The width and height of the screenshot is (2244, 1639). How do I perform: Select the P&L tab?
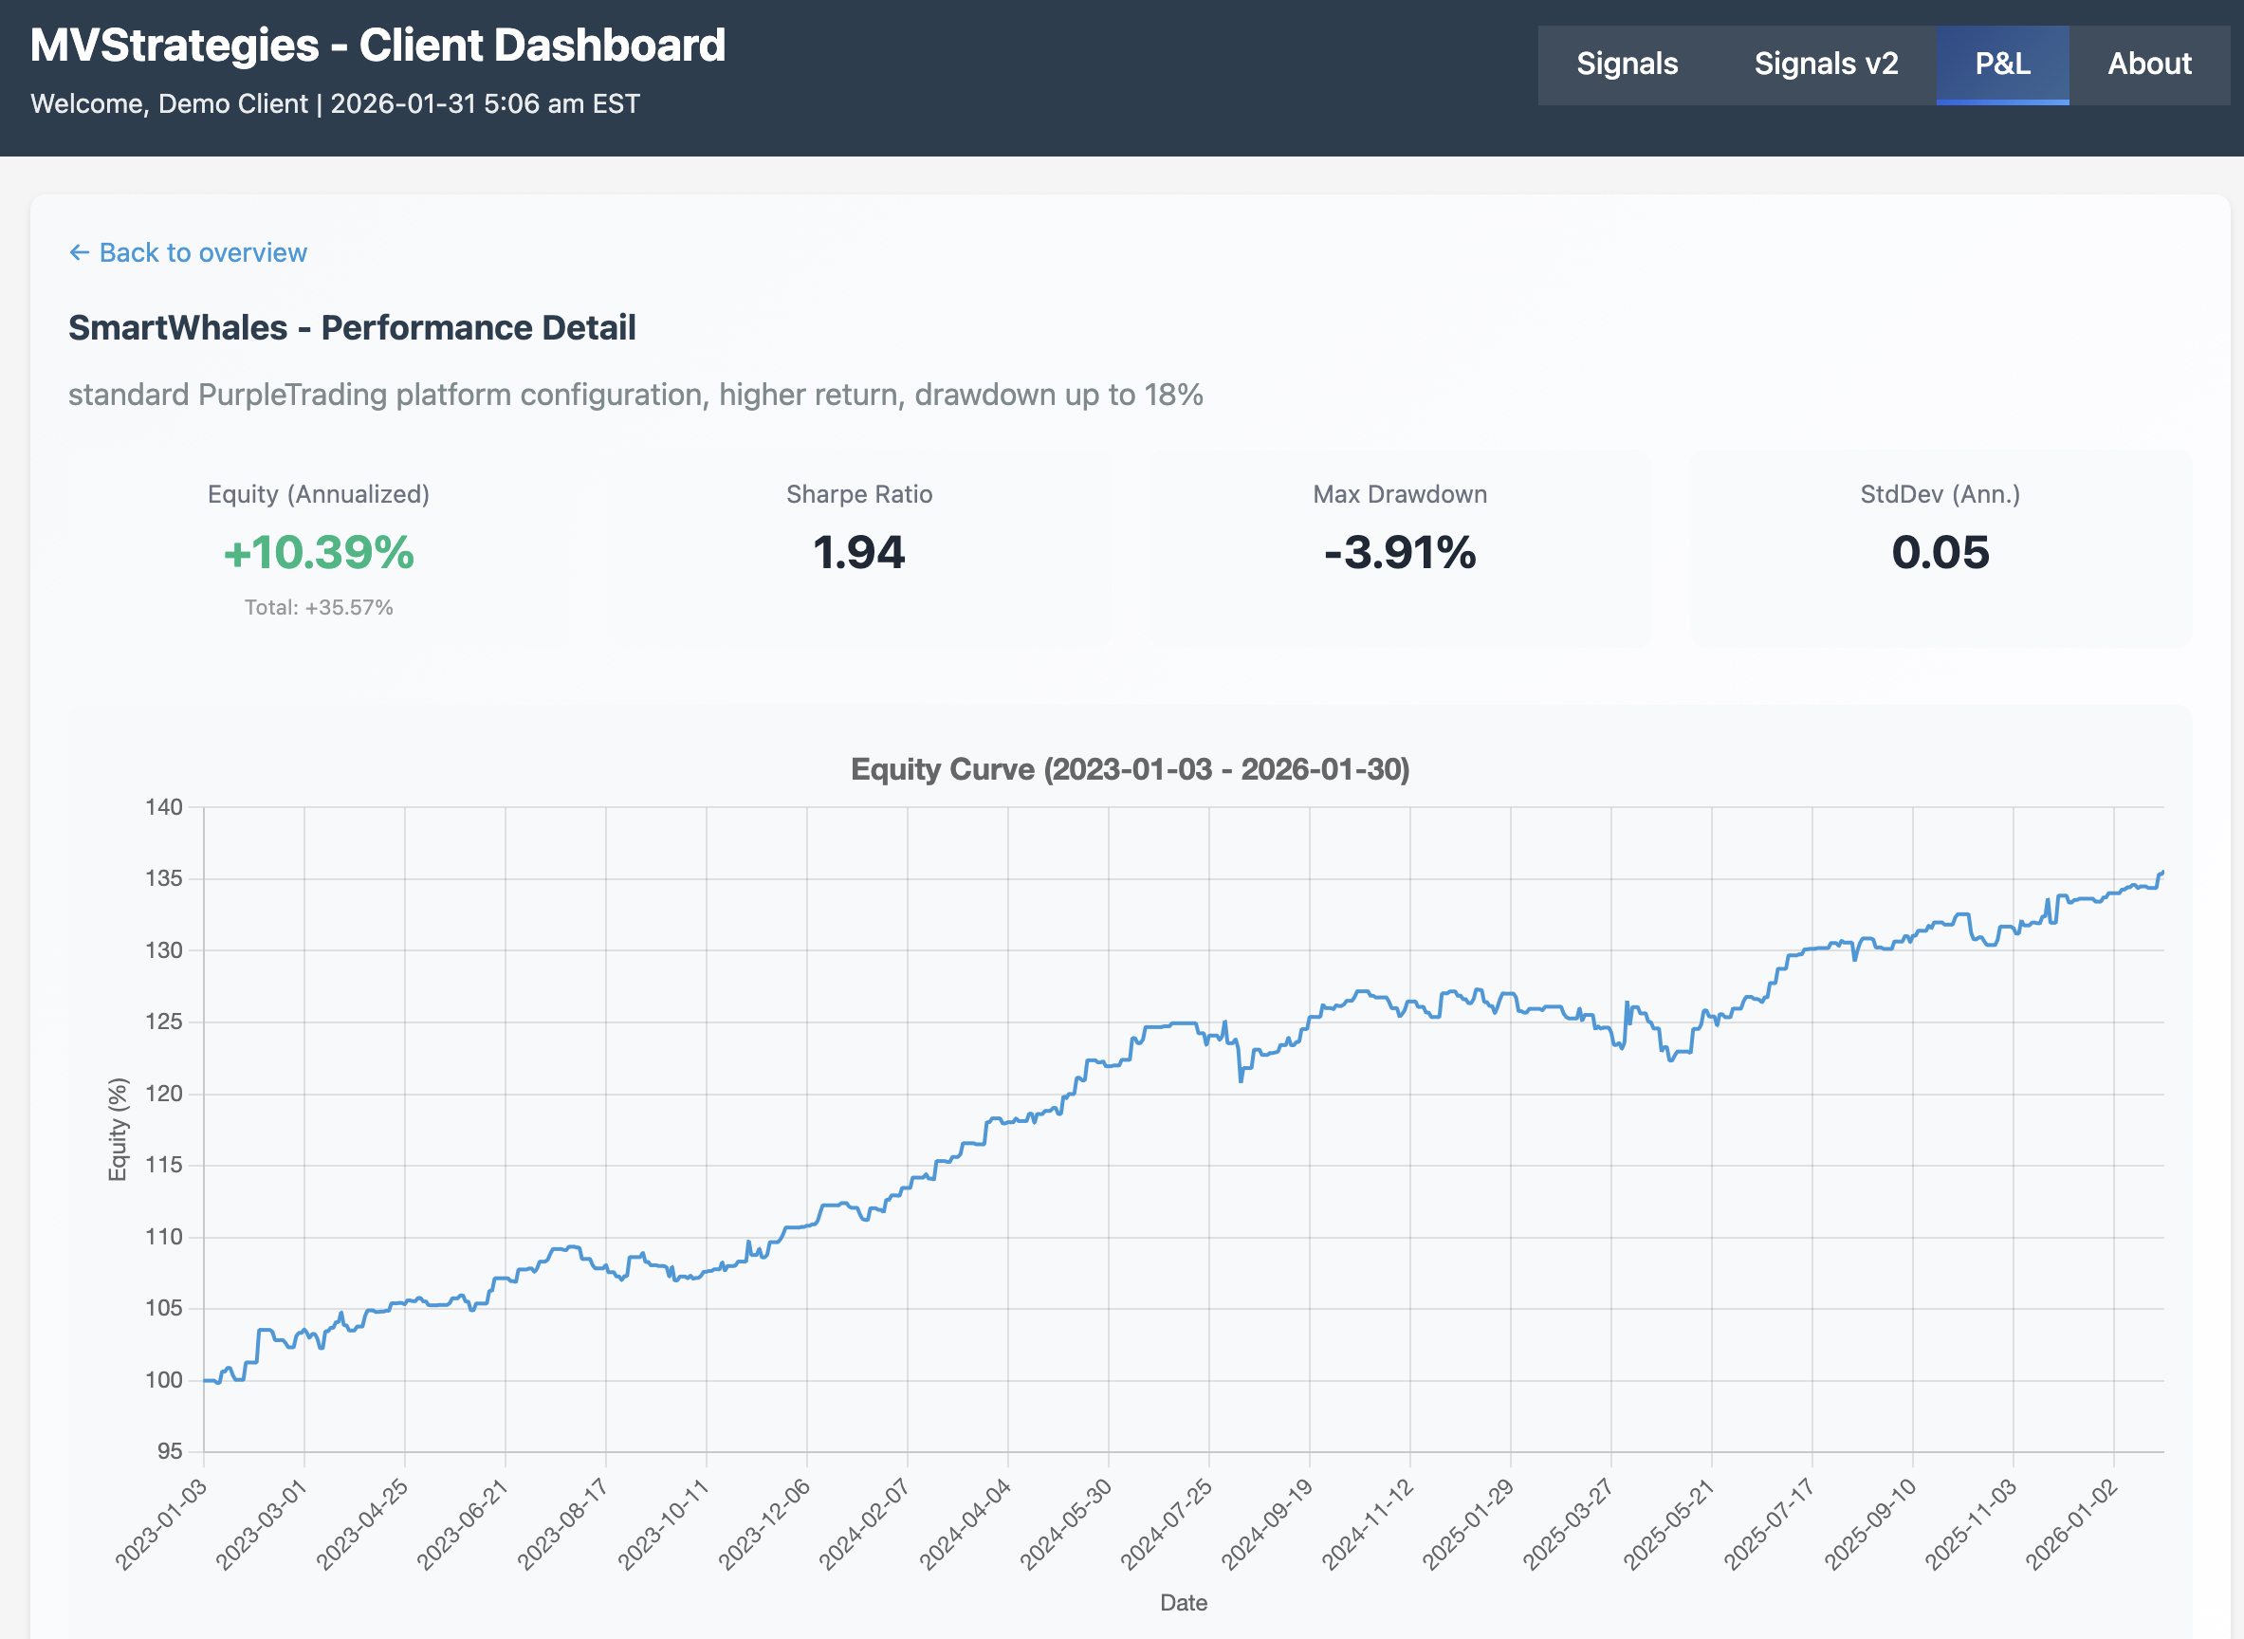(2002, 64)
